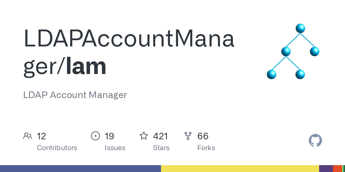Click the LDAP Account Manager description text
The image size is (345, 172).
click(75, 95)
